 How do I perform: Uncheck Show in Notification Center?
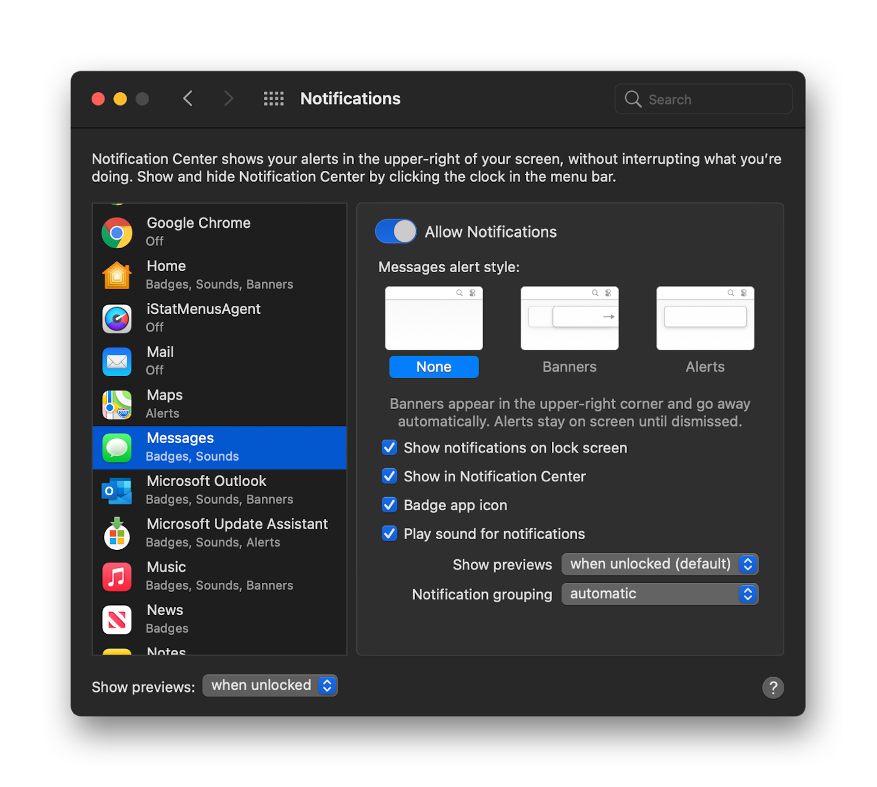(x=389, y=476)
